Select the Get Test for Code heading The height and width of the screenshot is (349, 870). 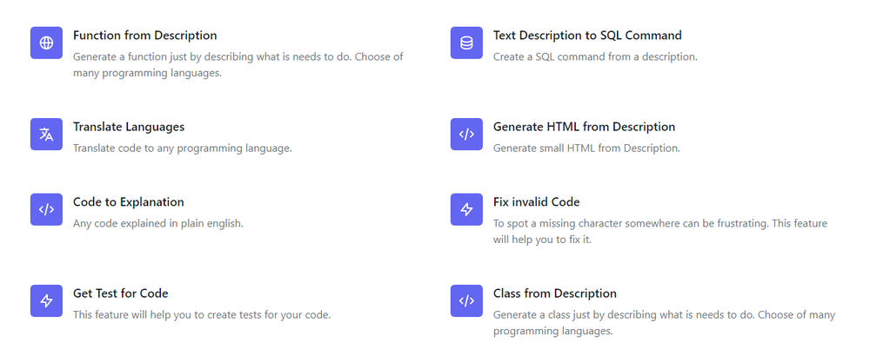121,293
